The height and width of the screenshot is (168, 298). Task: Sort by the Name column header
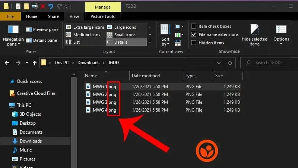pos(107,76)
